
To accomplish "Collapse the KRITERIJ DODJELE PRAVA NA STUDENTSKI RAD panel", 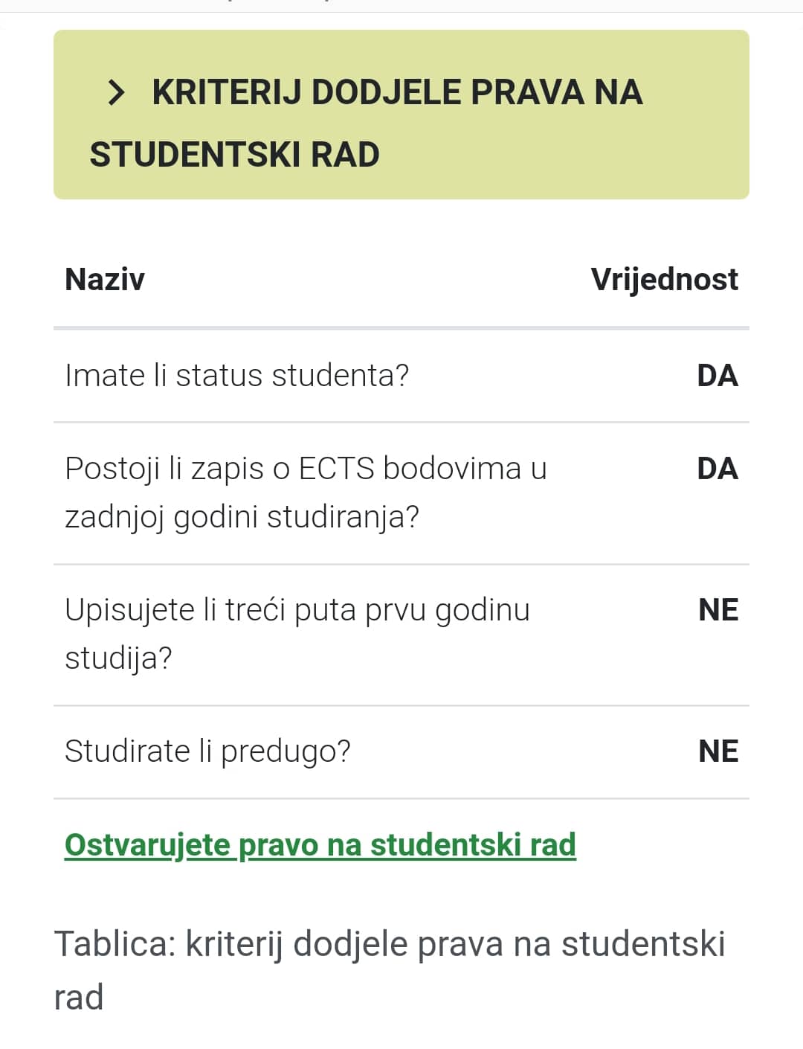I will click(401, 115).
